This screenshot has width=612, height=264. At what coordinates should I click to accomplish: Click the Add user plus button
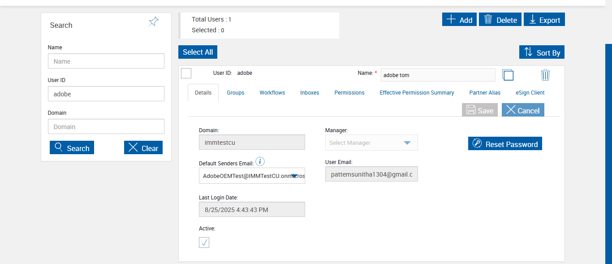(x=459, y=20)
